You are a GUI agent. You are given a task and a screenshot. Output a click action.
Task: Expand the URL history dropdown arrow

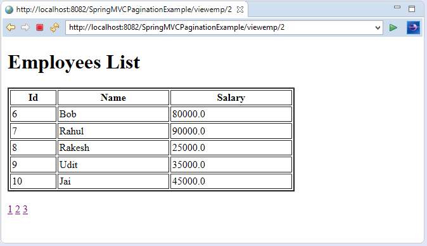(x=378, y=27)
